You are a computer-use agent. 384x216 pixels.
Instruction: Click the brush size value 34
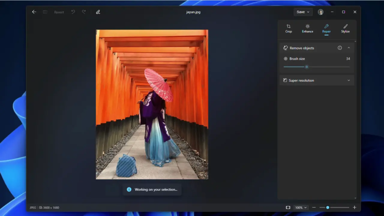pos(348,59)
